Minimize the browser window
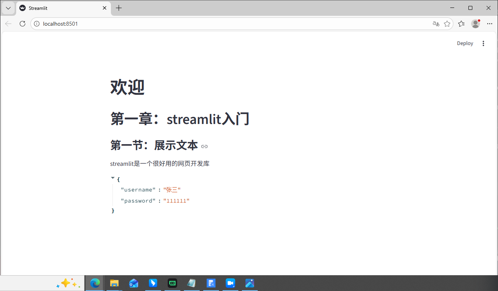The image size is (498, 291). coord(452,8)
